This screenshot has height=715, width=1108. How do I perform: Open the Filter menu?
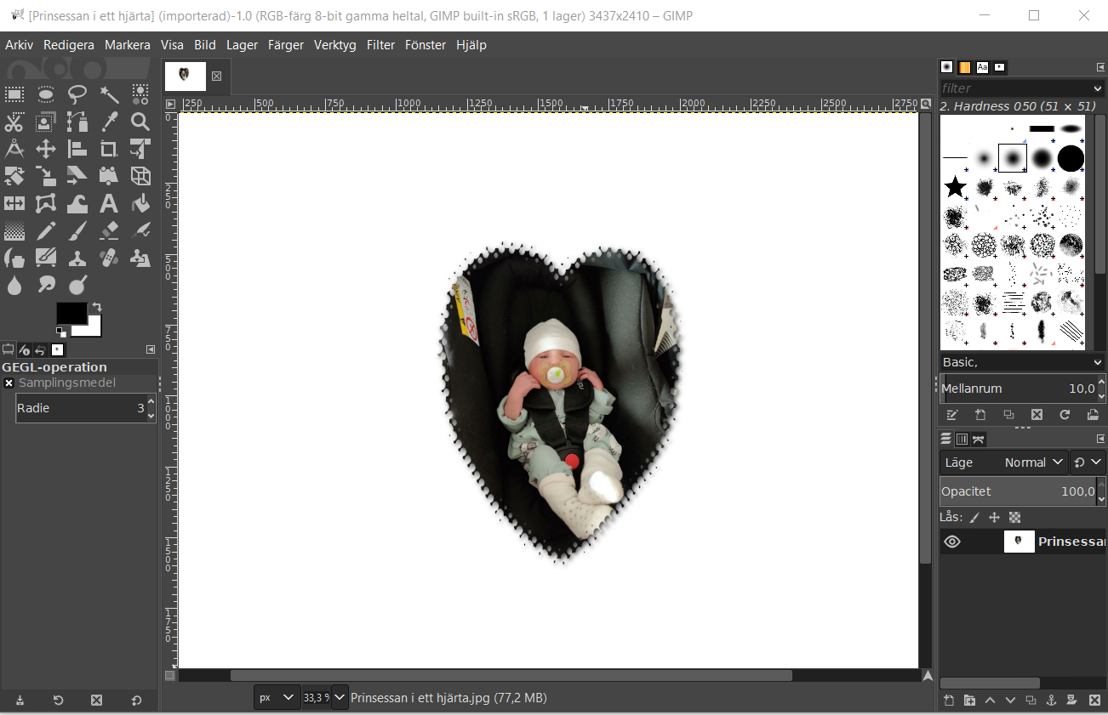pyautogui.click(x=380, y=45)
